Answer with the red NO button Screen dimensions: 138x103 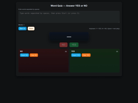point(63,45)
